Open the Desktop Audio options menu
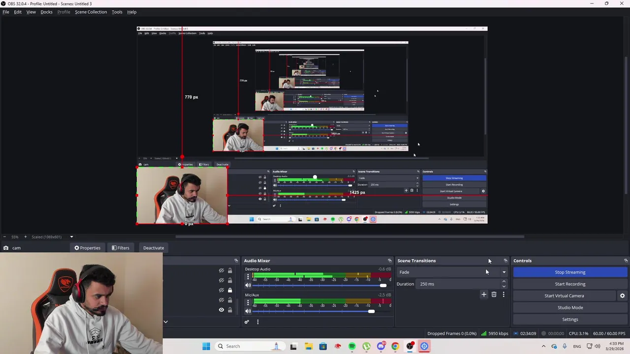 (x=248, y=277)
